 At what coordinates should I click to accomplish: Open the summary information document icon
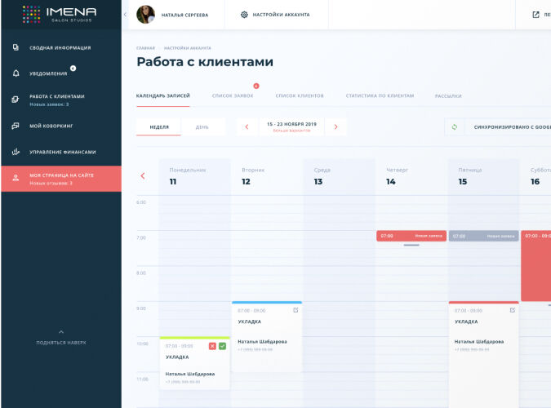[16, 47]
